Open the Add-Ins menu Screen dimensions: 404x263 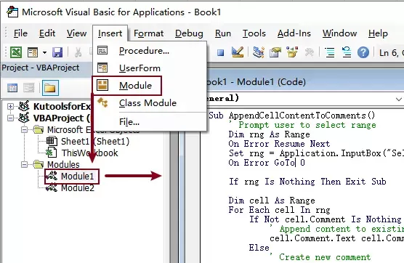(294, 33)
